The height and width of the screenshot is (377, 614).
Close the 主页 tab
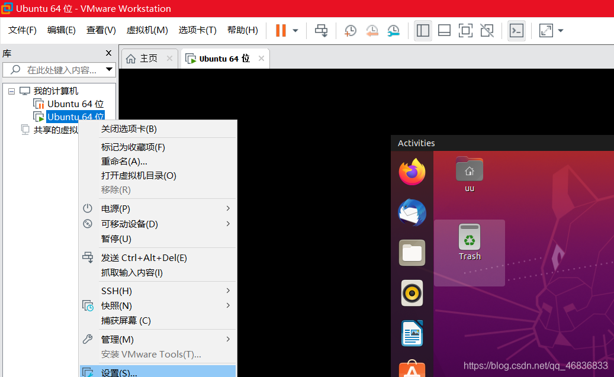coord(169,59)
